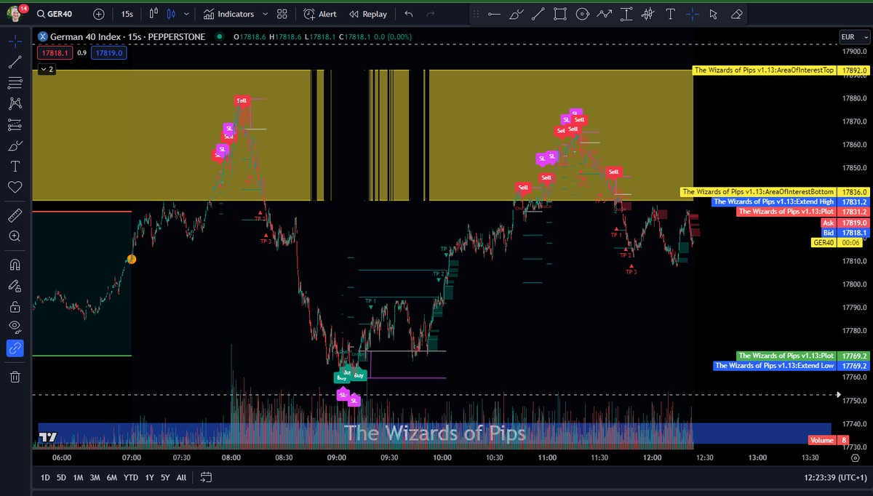This screenshot has width=873, height=496.
Task: Set the 3M date range
Action: coord(95,478)
